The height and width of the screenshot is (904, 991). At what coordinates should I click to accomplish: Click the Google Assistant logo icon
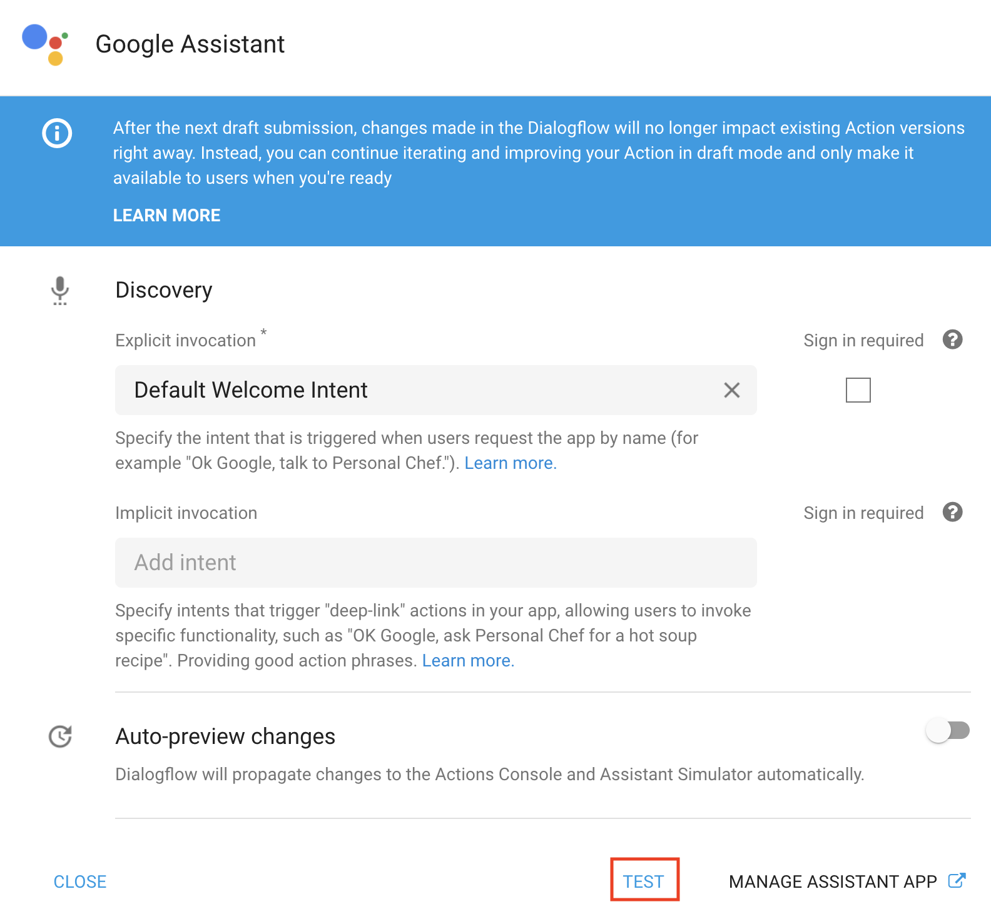[45, 44]
